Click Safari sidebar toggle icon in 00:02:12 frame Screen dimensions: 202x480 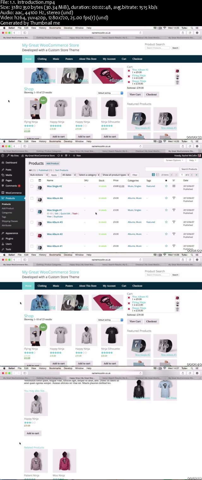(x=25, y=373)
